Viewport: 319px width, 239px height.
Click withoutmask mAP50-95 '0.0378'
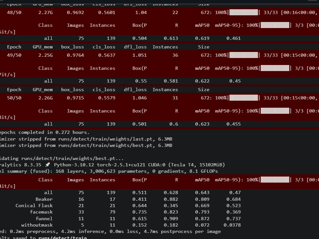pyautogui.click(x=232, y=225)
